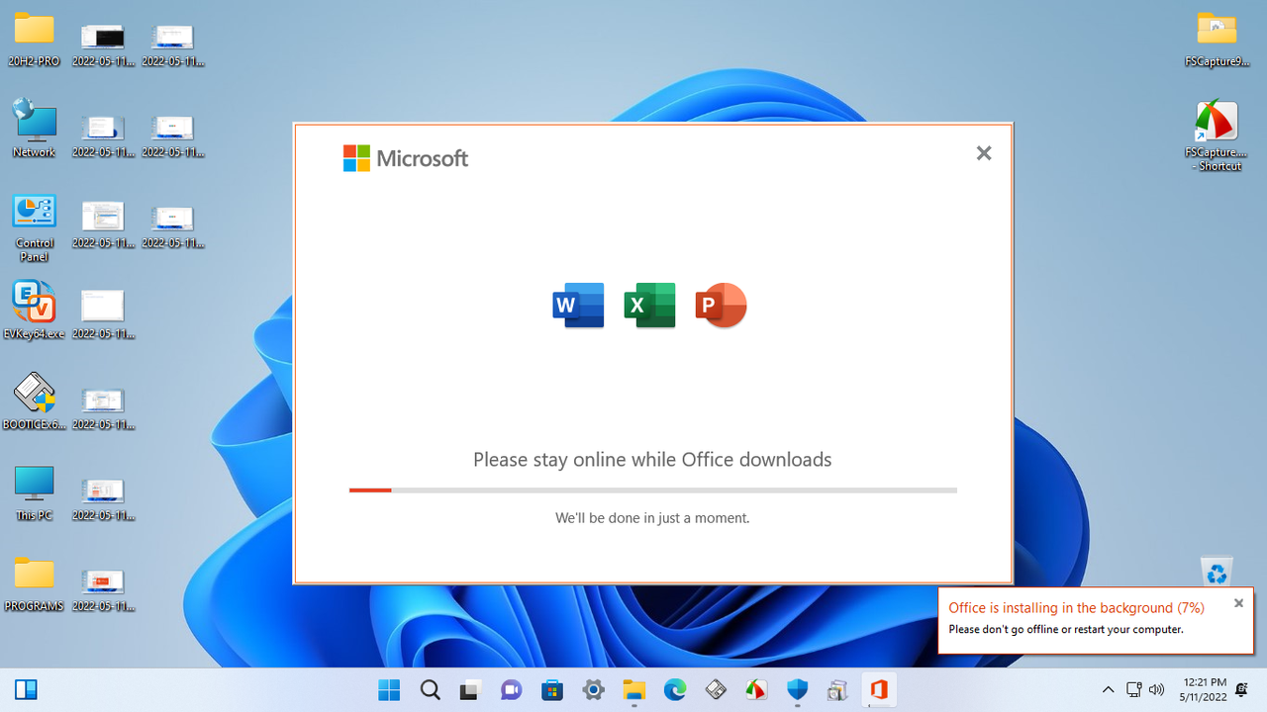Select the Control Panel desktop icon
Image resolution: width=1267 pixels, height=712 pixels.
pyautogui.click(x=34, y=227)
